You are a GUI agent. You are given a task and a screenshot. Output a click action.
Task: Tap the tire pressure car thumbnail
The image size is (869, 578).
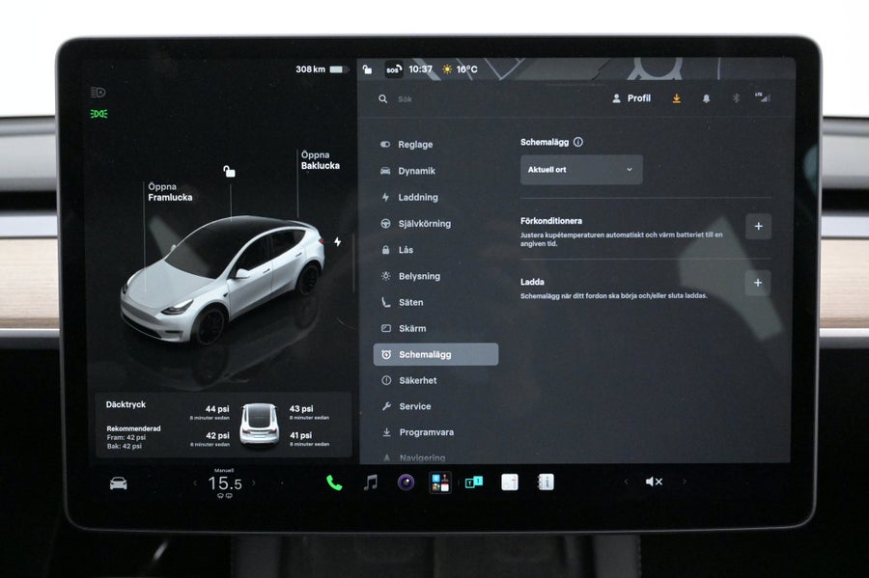pos(259,425)
